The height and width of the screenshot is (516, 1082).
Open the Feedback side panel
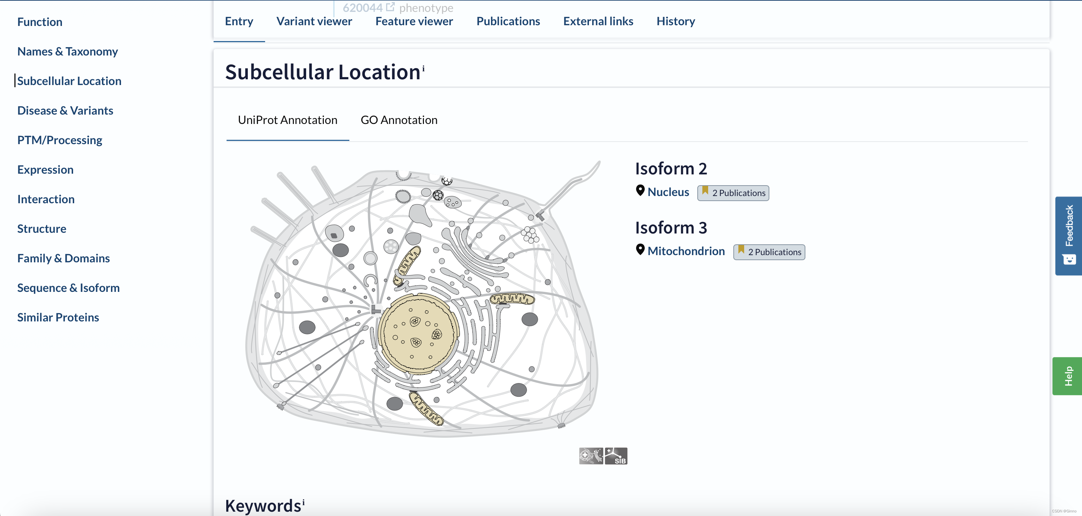click(x=1069, y=236)
